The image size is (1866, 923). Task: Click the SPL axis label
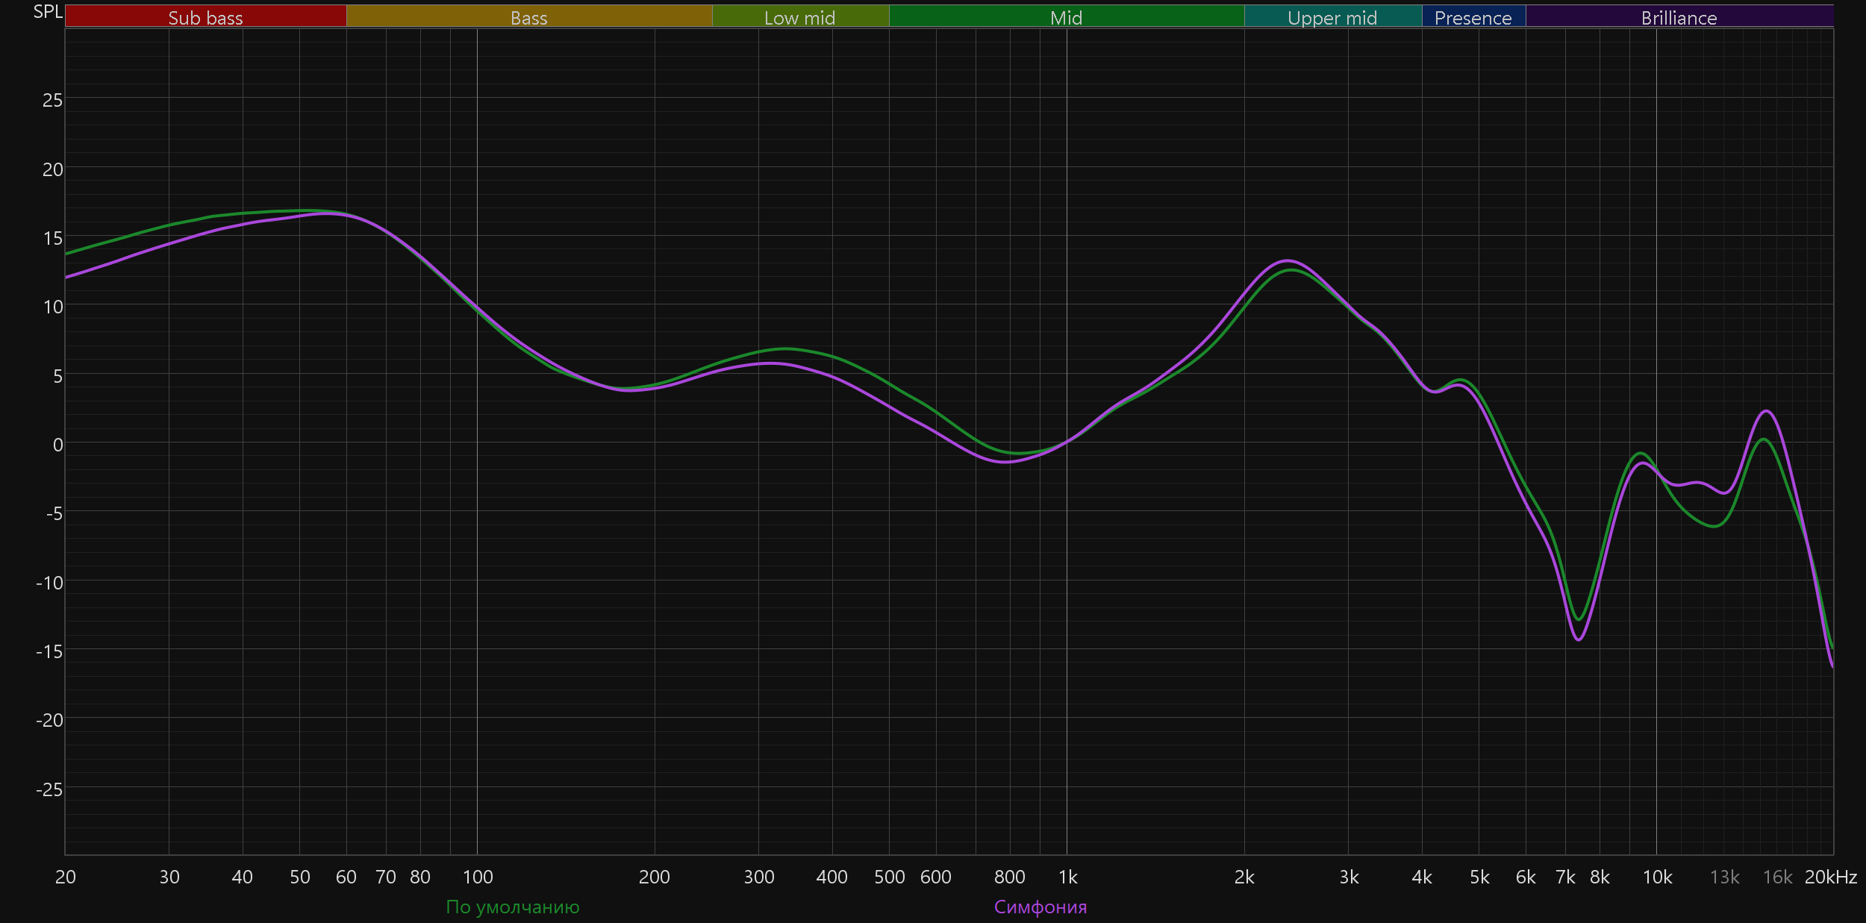48,12
